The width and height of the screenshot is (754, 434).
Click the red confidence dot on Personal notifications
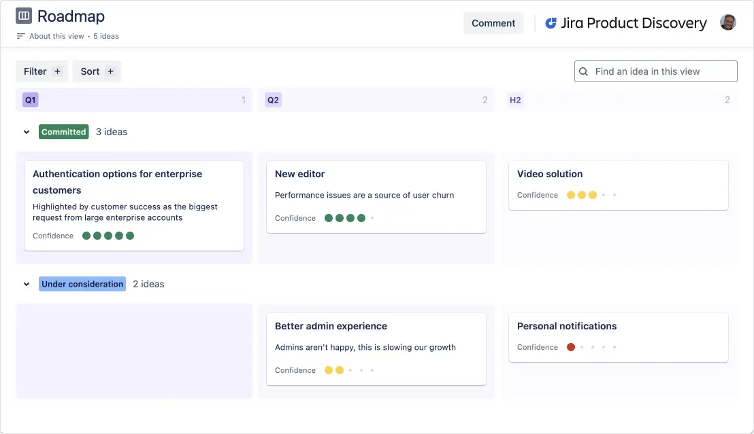tap(571, 347)
